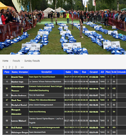
Task: Open the Home breadcrumb link
Action: [x=5, y=61]
